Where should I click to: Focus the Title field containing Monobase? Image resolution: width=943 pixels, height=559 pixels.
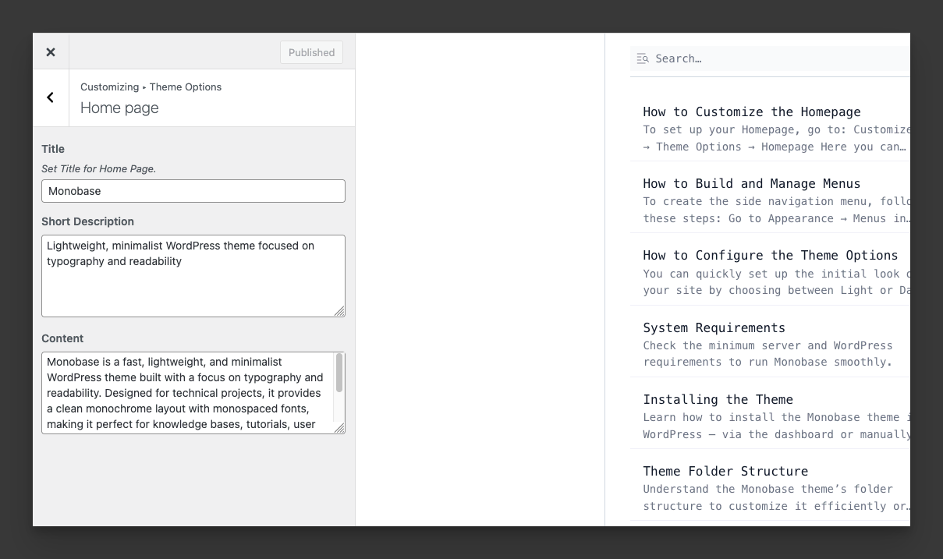tap(193, 191)
